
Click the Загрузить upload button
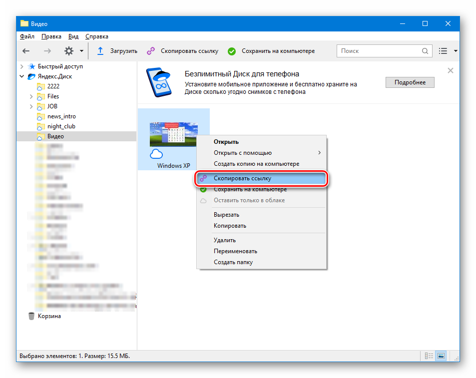click(117, 51)
